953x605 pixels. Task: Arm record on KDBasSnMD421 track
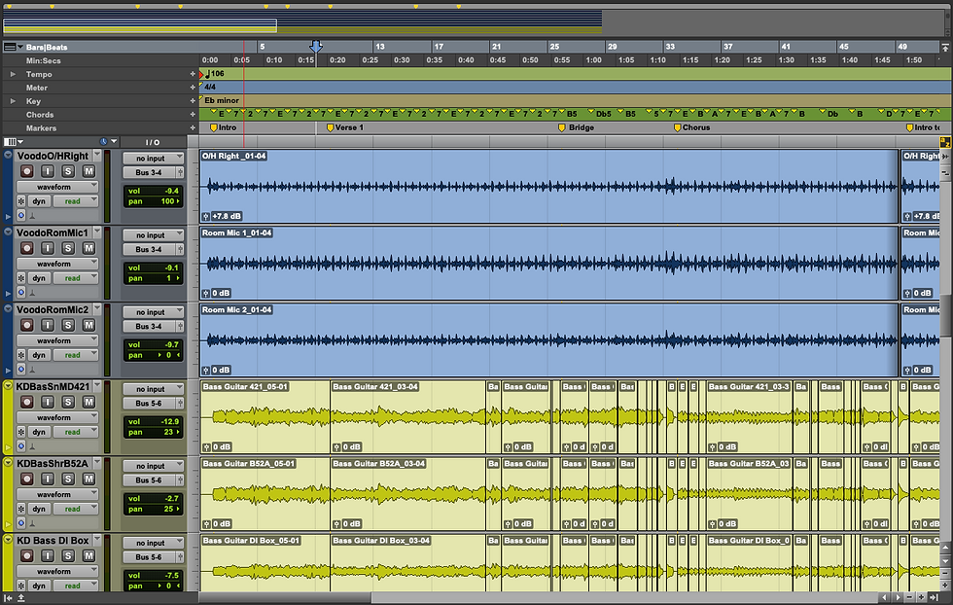pos(27,402)
